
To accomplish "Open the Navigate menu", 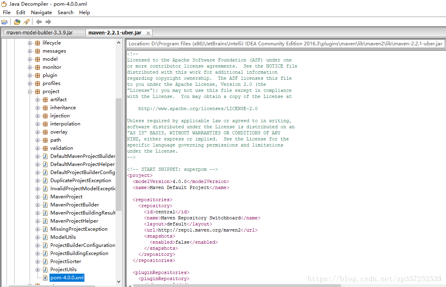I will [41, 13].
